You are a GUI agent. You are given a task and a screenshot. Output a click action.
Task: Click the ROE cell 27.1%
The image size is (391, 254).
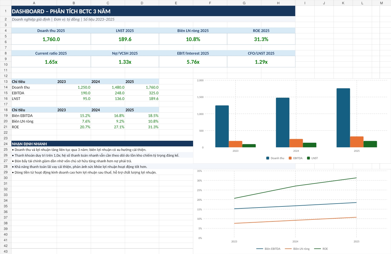pos(108,127)
